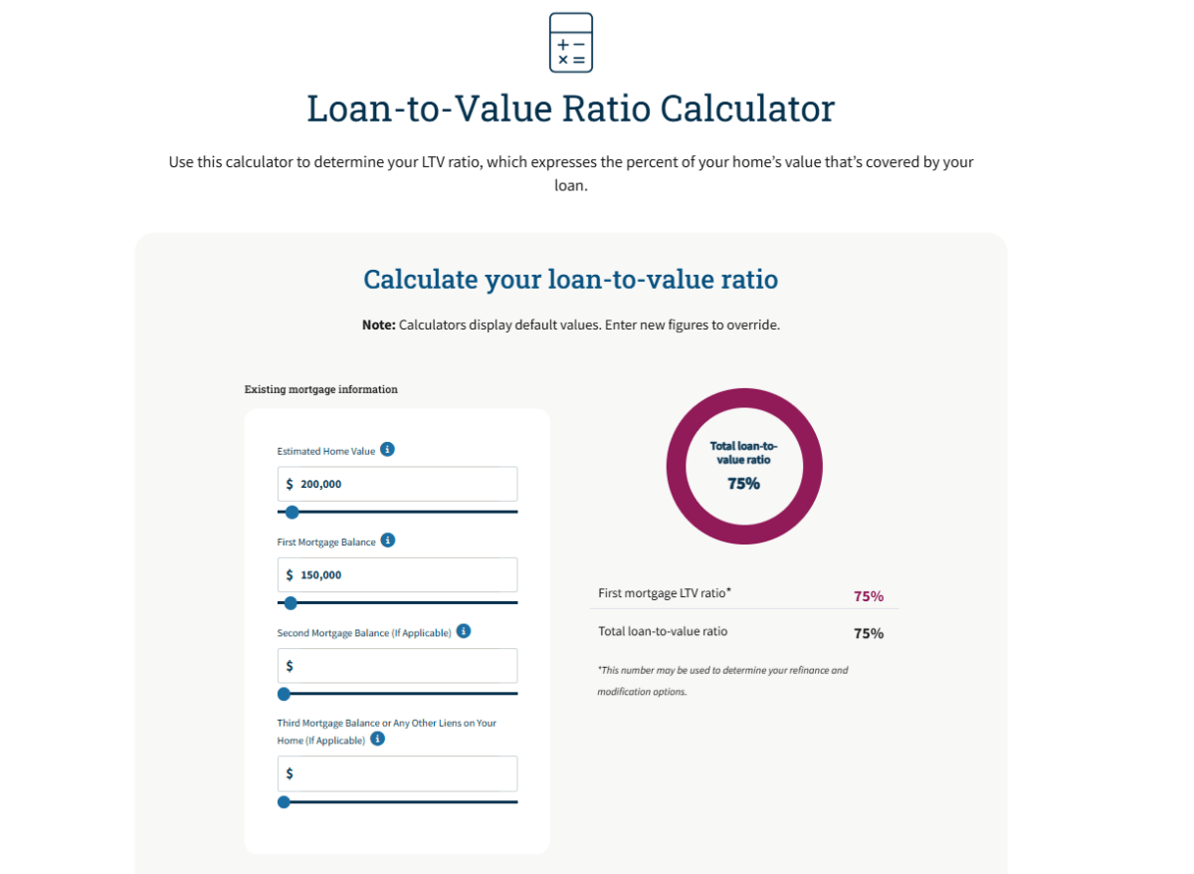The width and height of the screenshot is (1194, 874).
Task: View the Second Mortgage Balance help icon
Action: pyautogui.click(x=463, y=631)
